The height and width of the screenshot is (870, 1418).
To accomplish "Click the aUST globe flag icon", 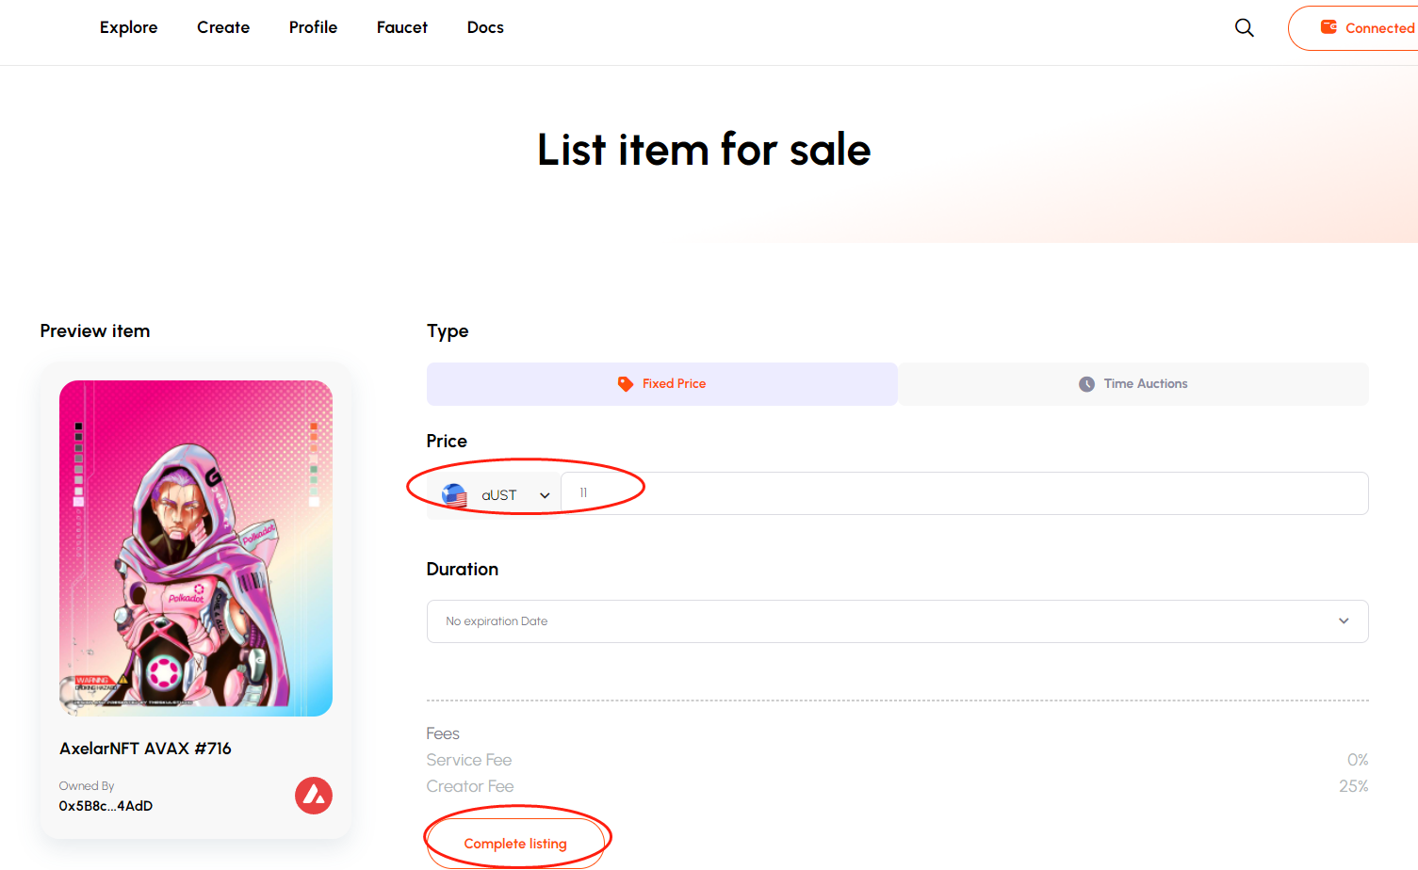I will pos(455,495).
